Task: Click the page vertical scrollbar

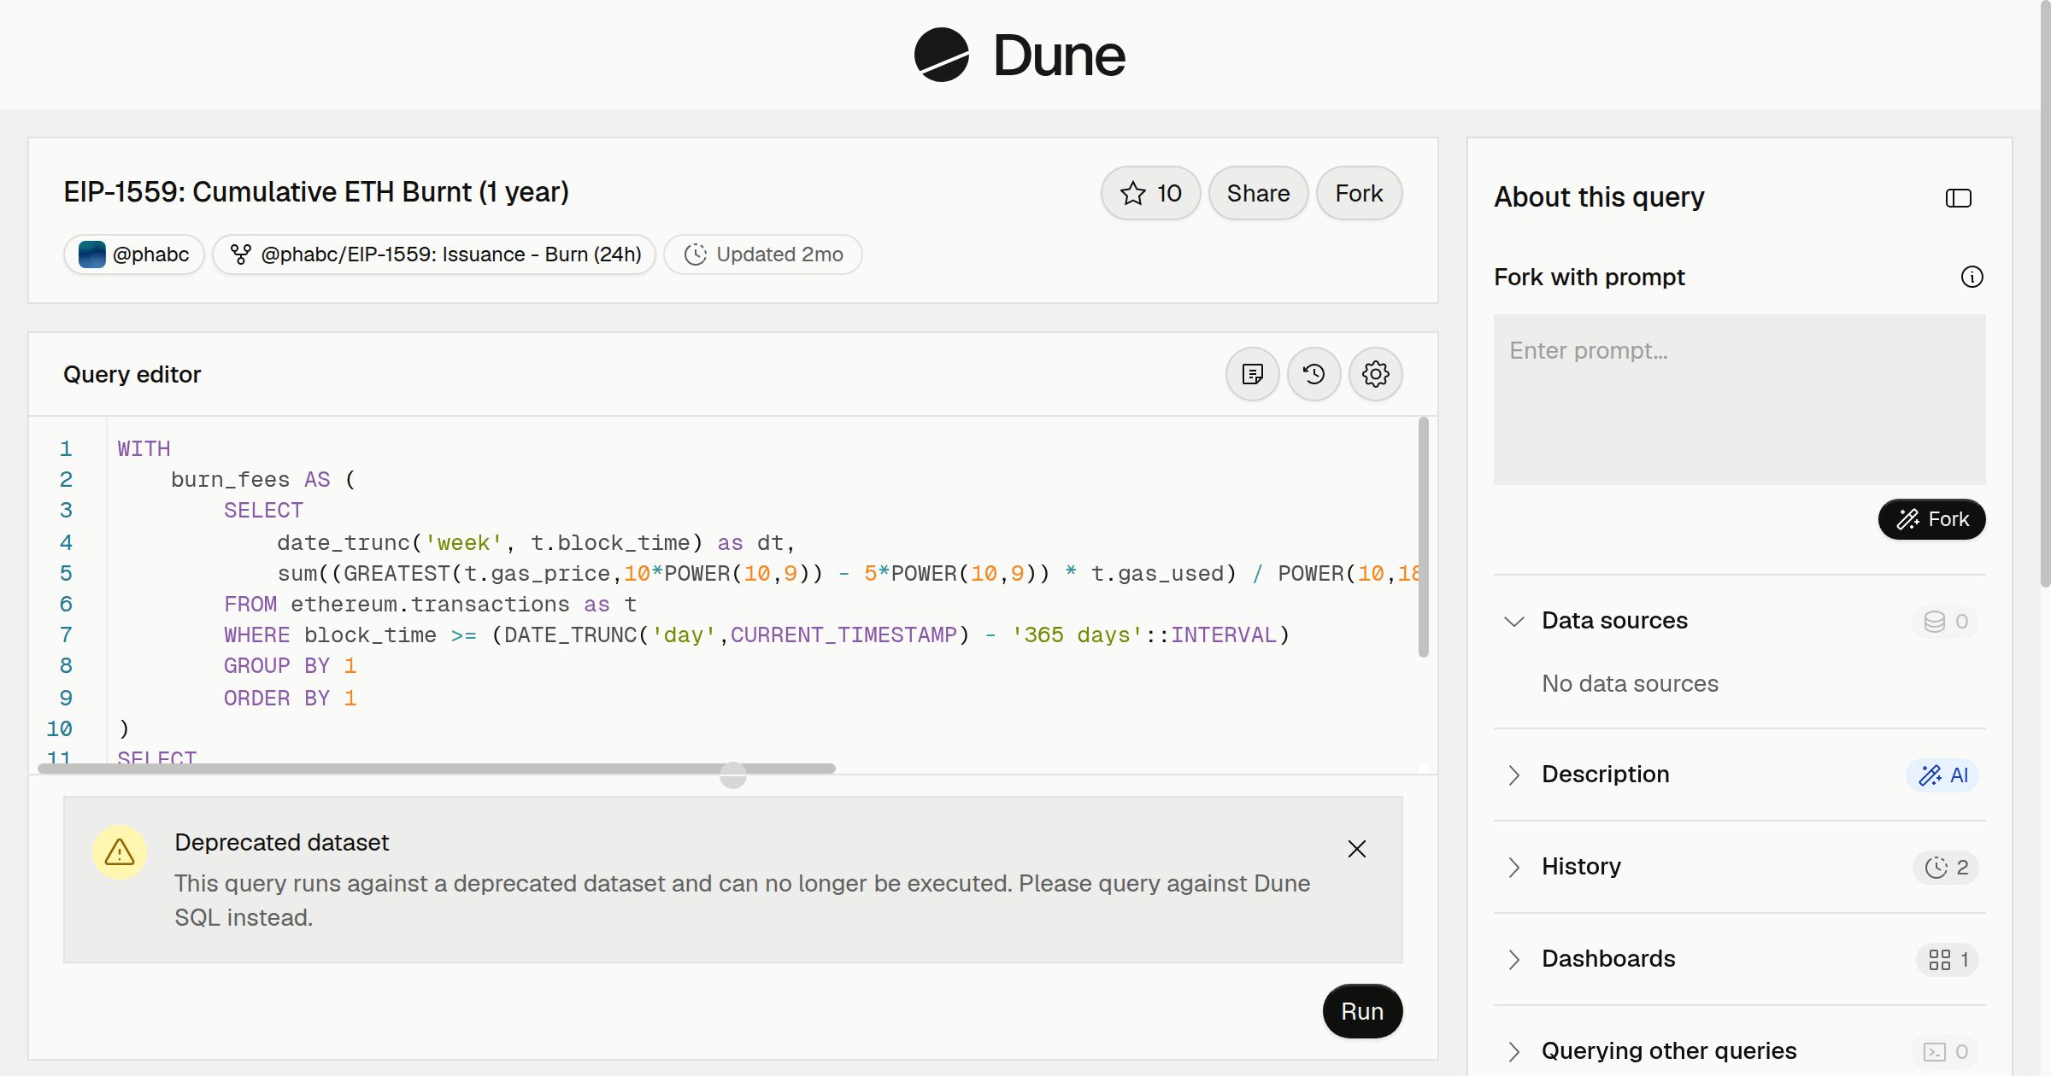Action: pos(2045,294)
